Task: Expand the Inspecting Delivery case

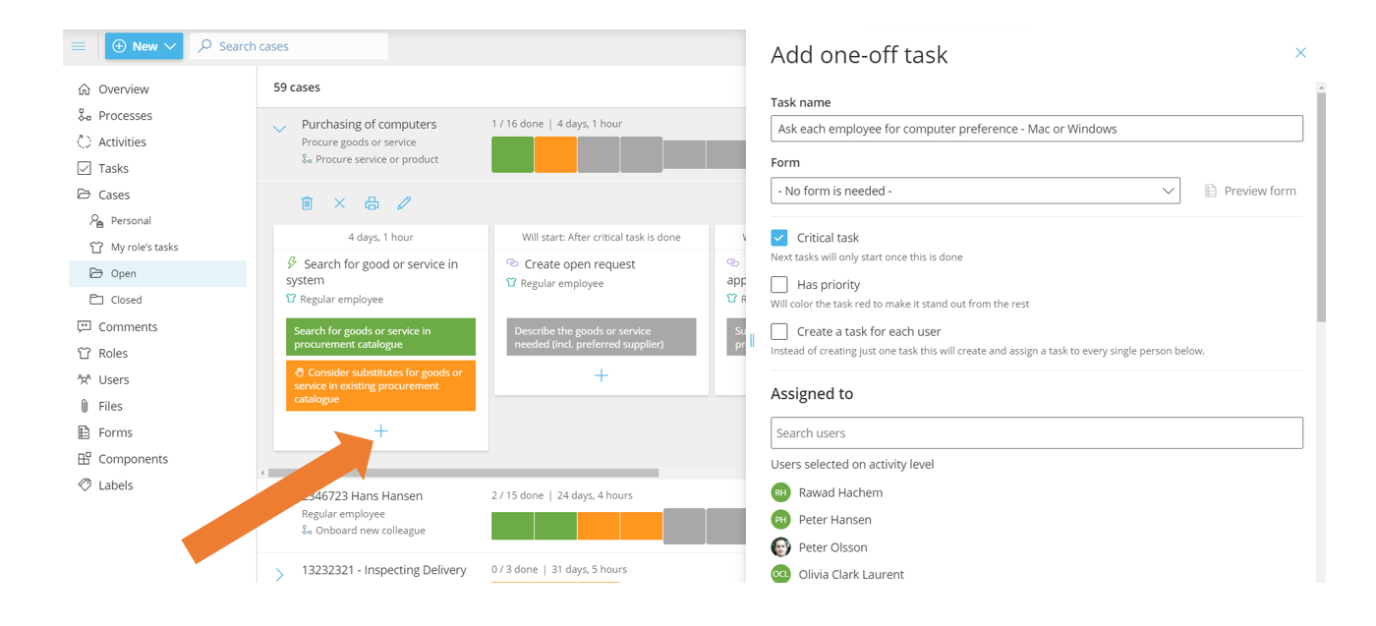Action: coord(279,575)
